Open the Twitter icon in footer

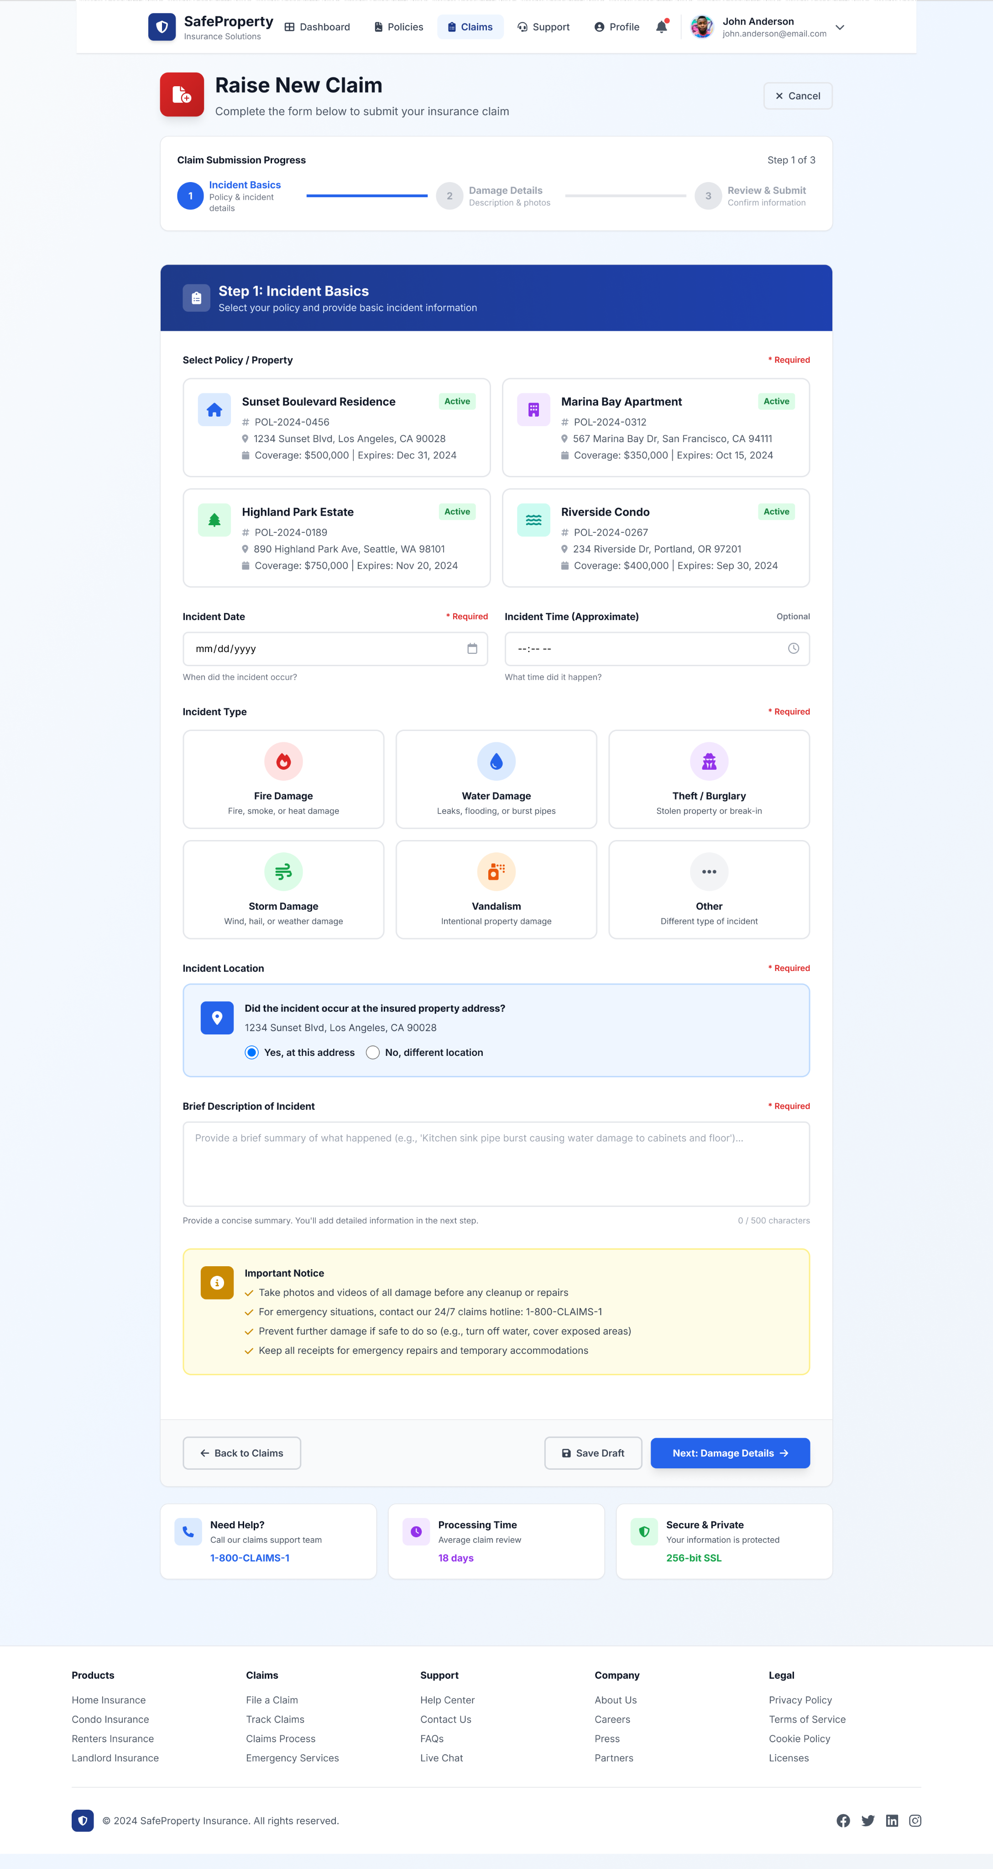(x=868, y=1820)
